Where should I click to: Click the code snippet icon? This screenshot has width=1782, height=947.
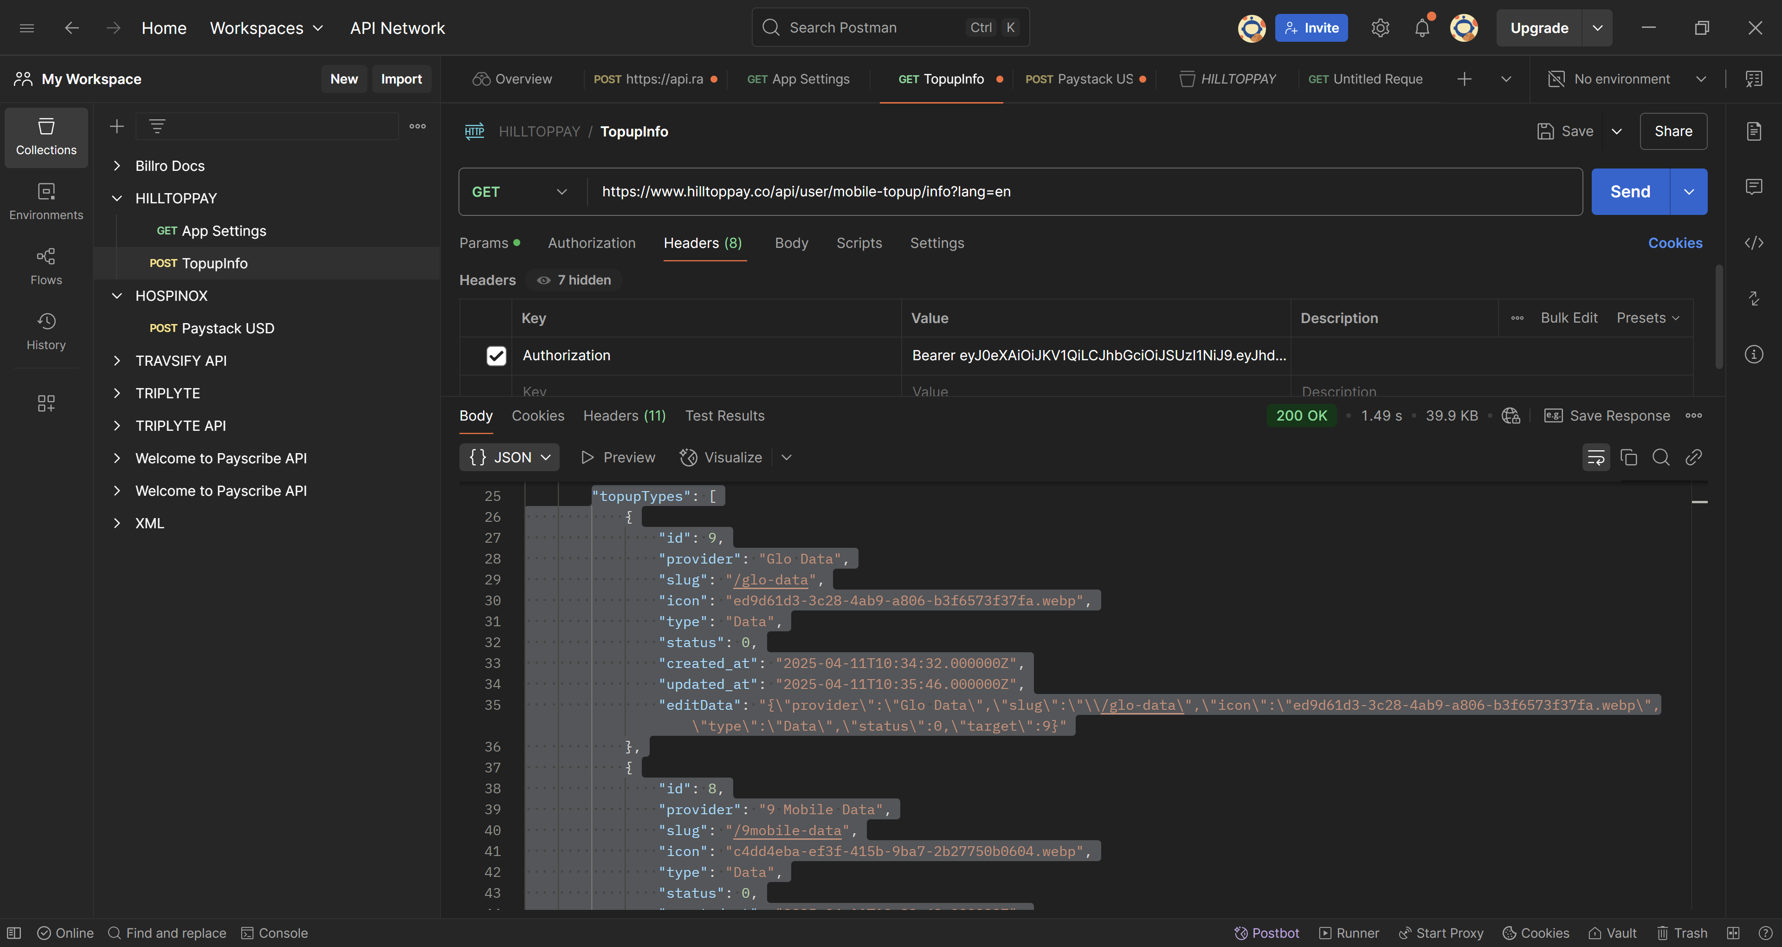[x=1754, y=243]
